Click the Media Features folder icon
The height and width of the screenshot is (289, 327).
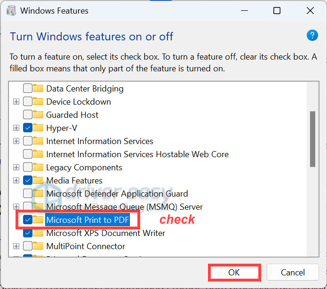pos(38,180)
